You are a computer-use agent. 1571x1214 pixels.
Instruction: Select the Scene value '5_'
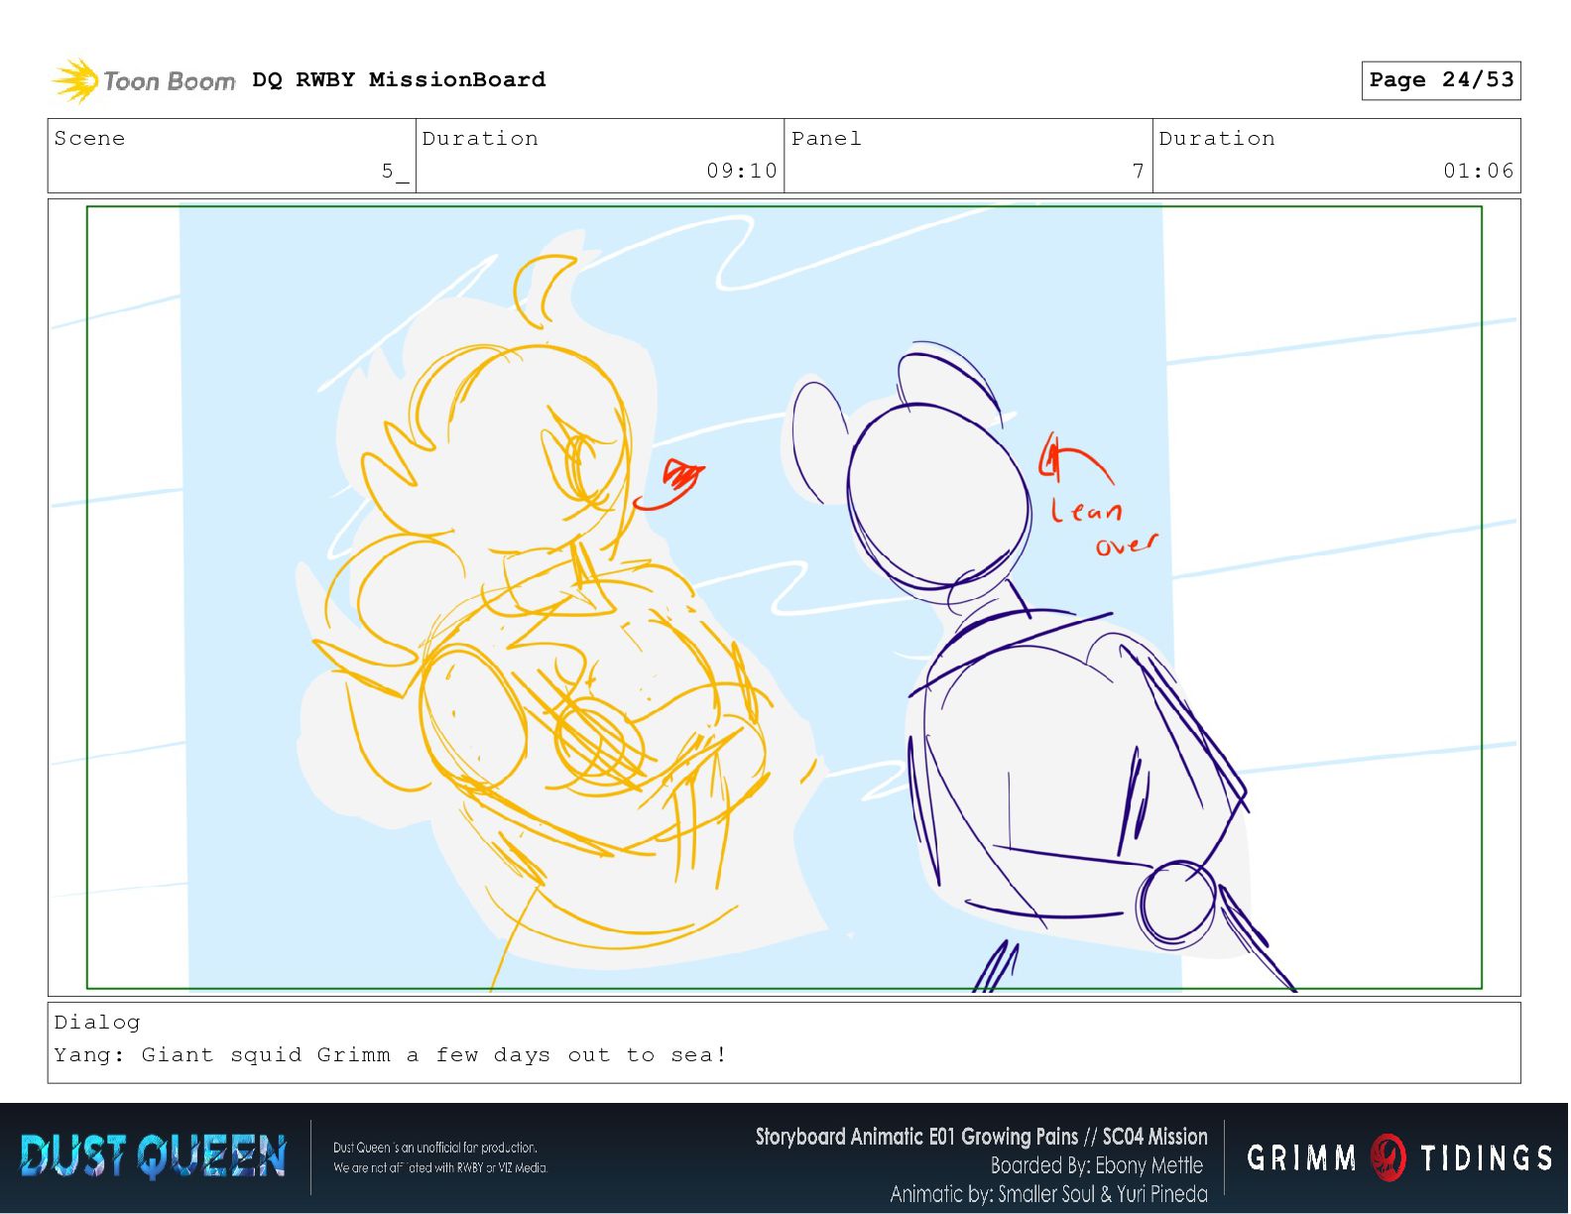tap(395, 172)
